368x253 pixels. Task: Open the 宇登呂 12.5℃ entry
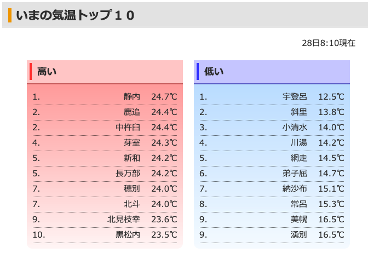pos(272,97)
